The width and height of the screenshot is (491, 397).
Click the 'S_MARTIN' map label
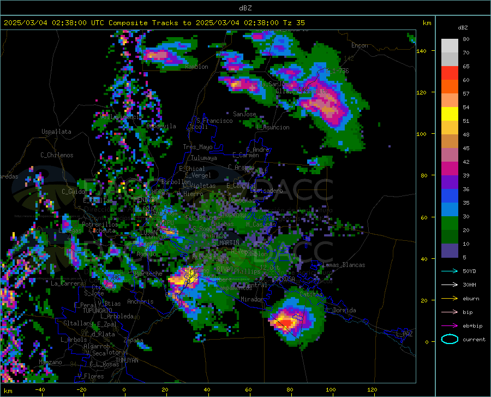[226, 242]
